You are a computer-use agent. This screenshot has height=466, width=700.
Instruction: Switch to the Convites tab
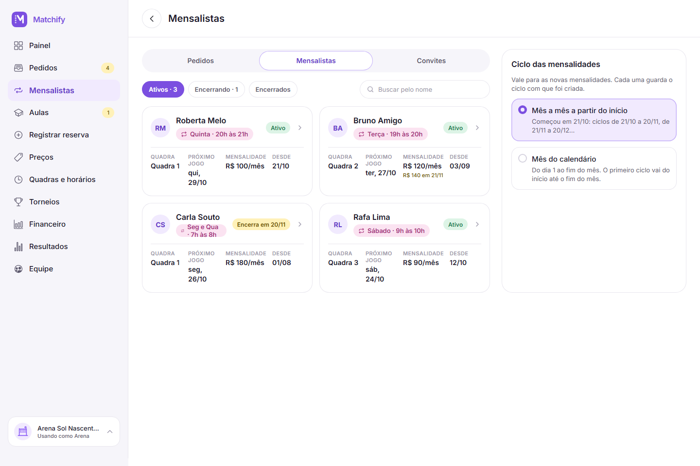(431, 61)
